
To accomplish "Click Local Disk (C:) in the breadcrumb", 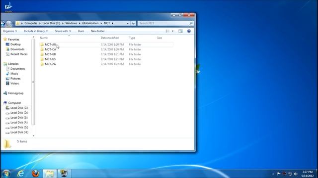I will pos(51,23).
